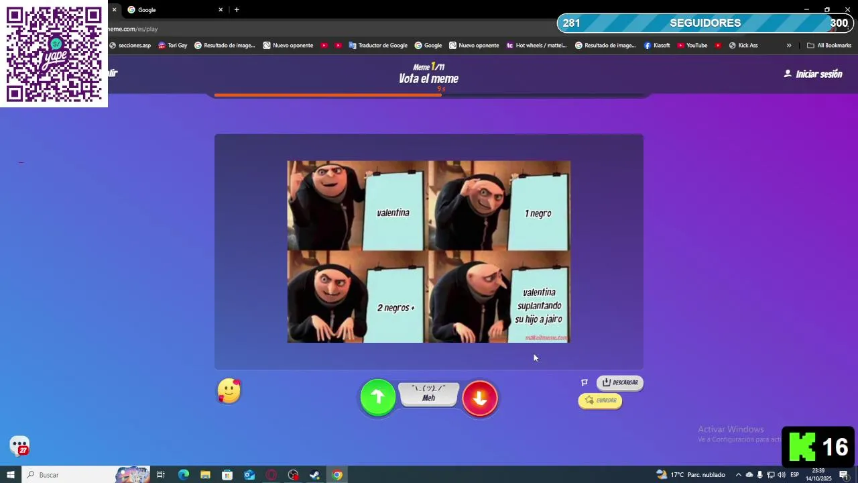Open Google bookmark in bookmarks bar
Image resolution: width=858 pixels, height=483 pixels.
click(428, 46)
